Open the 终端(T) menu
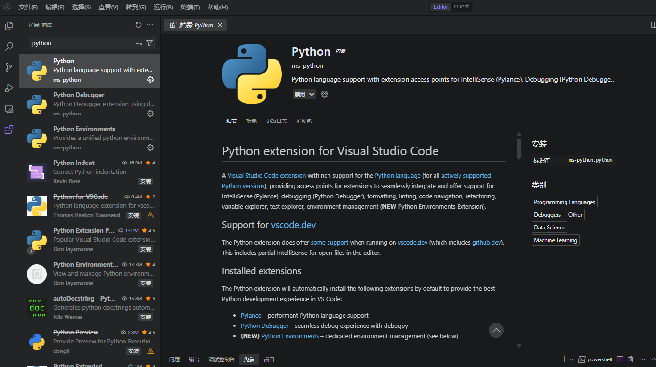 [190, 7]
